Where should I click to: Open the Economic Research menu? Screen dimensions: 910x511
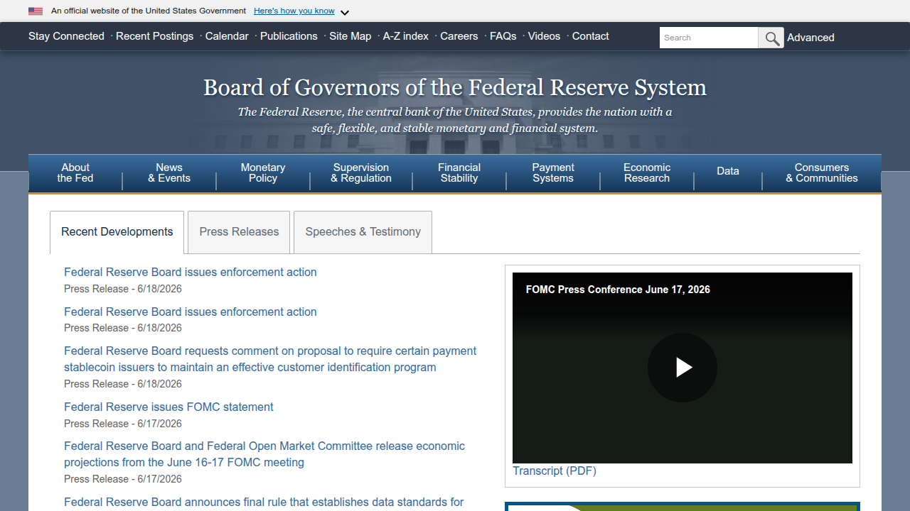pos(647,172)
